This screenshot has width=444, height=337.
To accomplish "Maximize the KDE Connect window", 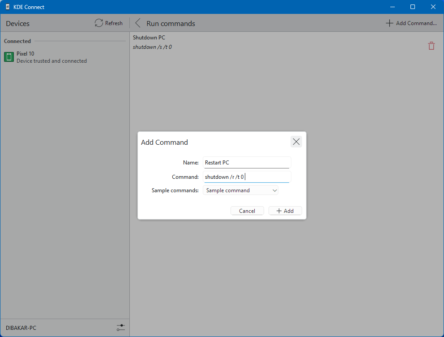I will pyautogui.click(x=413, y=7).
